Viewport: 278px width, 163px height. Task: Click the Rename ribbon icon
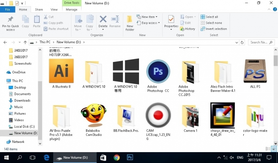[115, 19]
